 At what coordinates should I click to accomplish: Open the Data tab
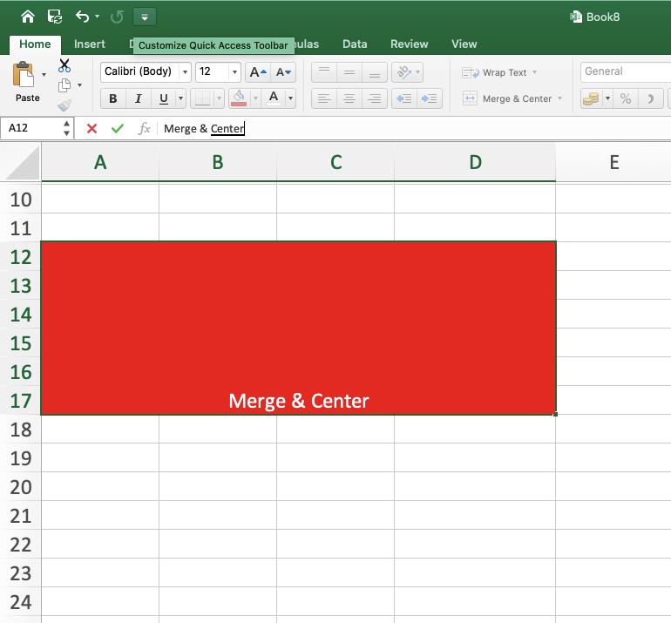(355, 44)
